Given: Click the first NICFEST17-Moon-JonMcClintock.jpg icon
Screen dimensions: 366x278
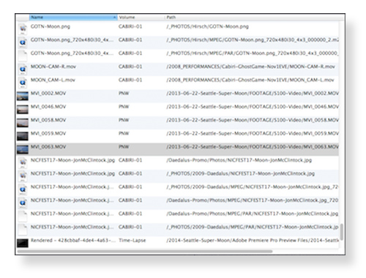Looking at the screenshot, I should pos(23,162).
